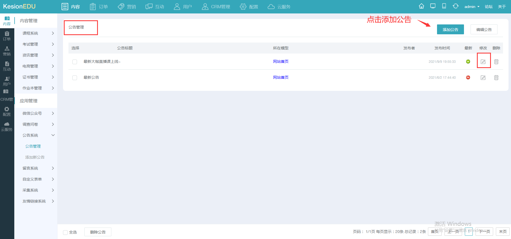Expand 微信公众号 menu
The width and height of the screenshot is (511, 239).
tap(36, 113)
